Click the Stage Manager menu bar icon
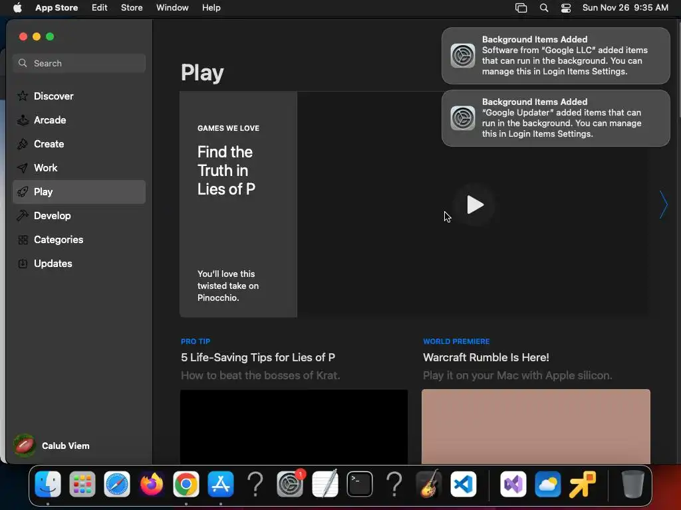This screenshot has width=681, height=510. point(521,8)
